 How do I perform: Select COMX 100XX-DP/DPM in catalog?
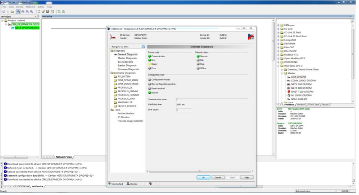pos(303,81)
